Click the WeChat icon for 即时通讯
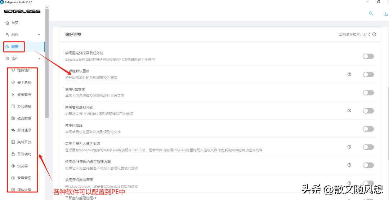 13,130
